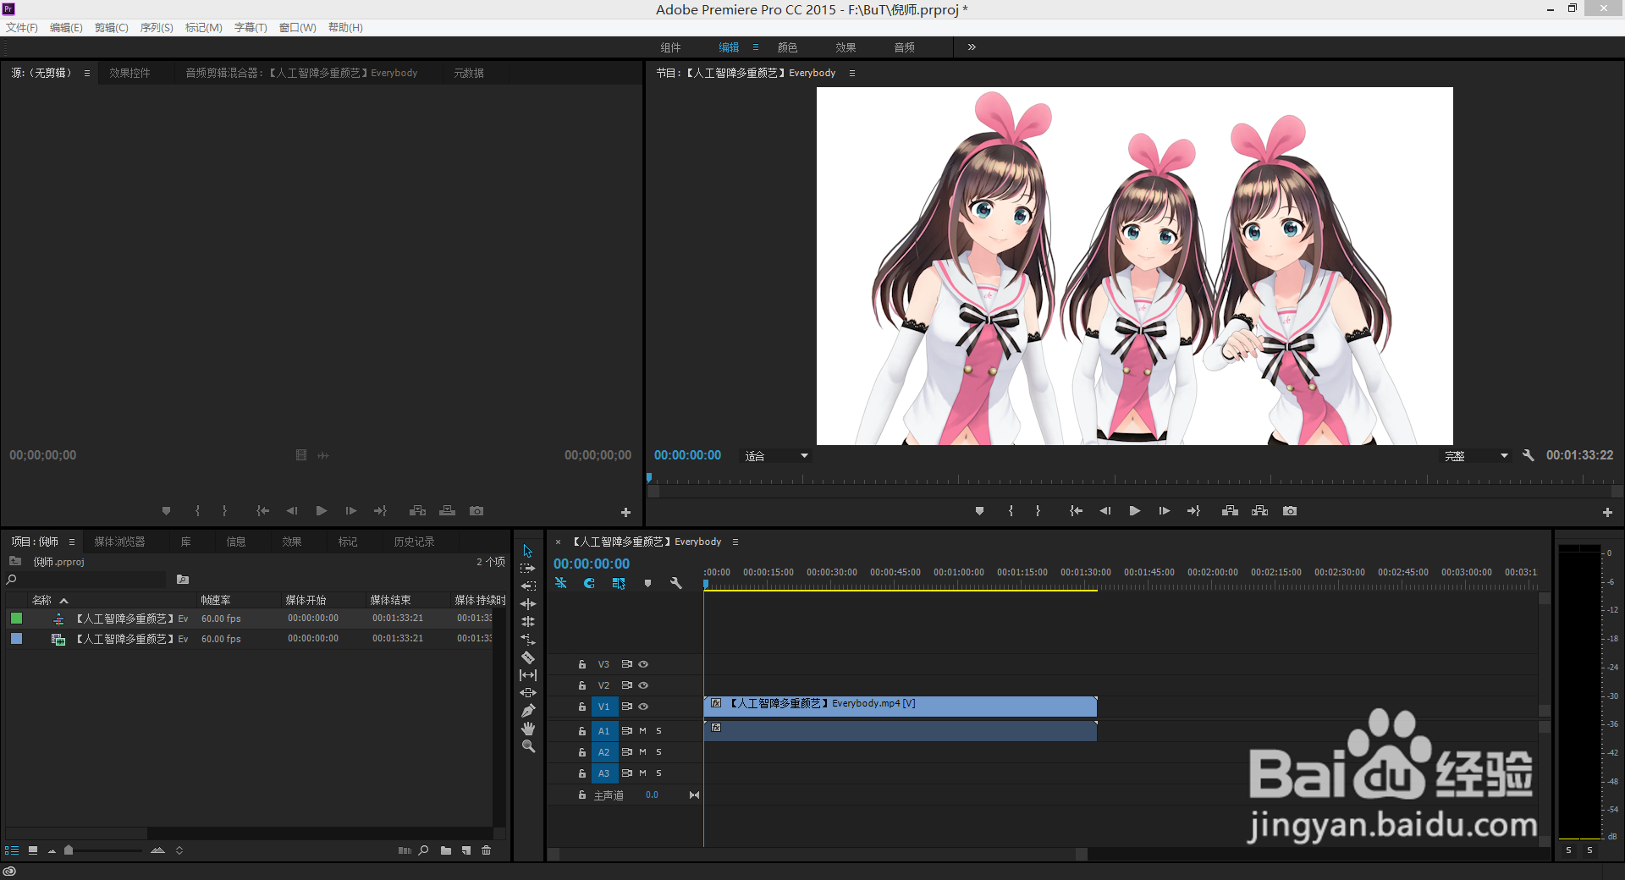Solo the A2 audio track

pos(658,752)
